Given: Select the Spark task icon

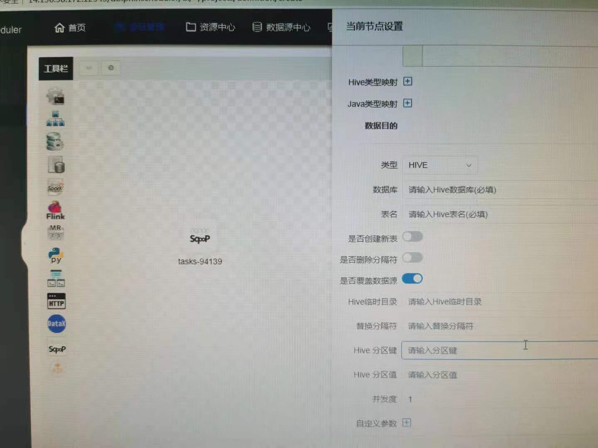Looking at the screenshot, I should click(56, 187).
